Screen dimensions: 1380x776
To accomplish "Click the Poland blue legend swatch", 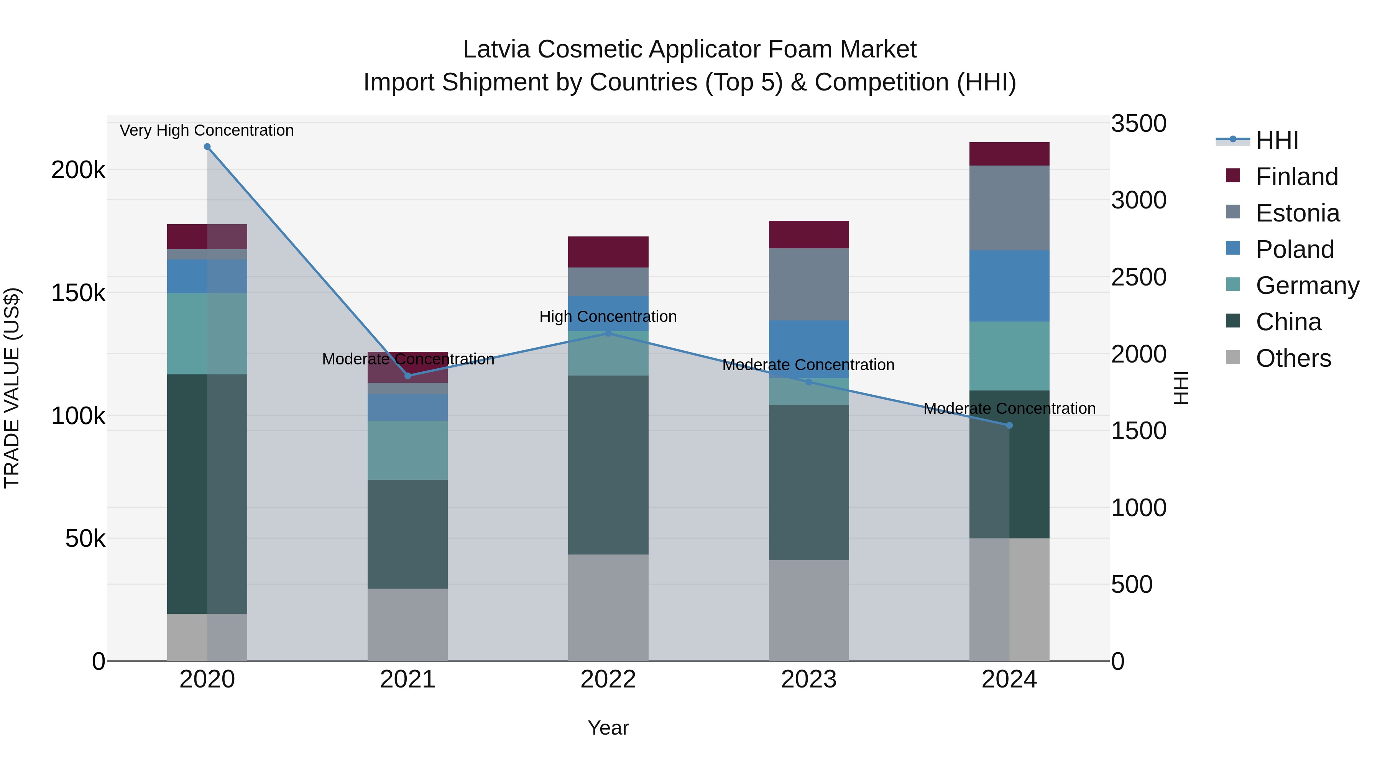I will point(1233,248).
